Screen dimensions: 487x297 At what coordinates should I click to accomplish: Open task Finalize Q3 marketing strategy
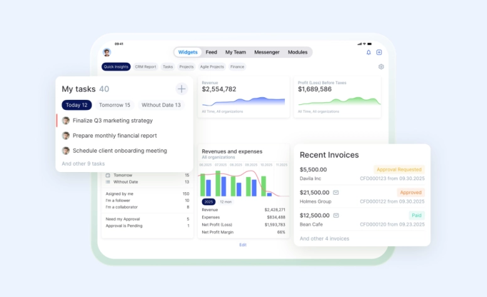113,121
